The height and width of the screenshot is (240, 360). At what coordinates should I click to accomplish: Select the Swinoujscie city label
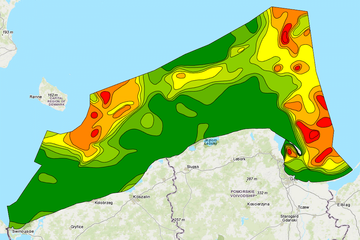click(22, 231)
